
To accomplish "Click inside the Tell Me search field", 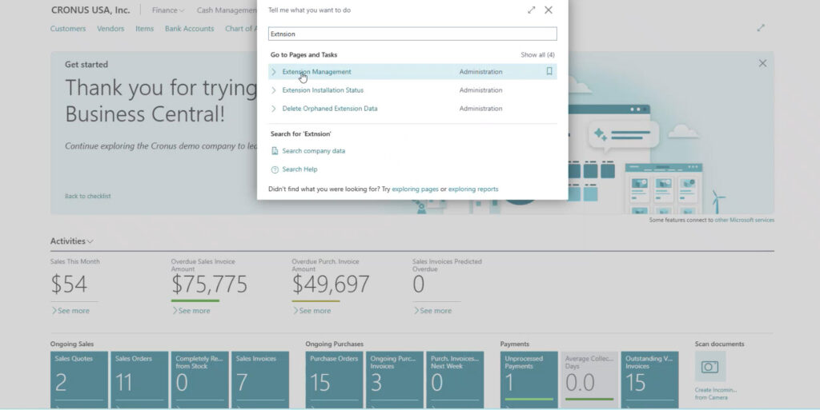I will coord(412,34).
